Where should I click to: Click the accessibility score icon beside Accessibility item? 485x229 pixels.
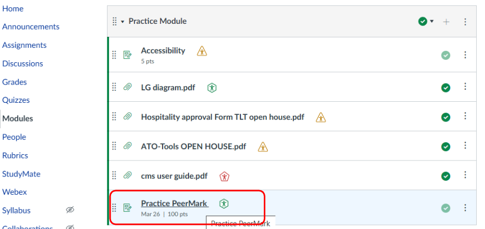coord(202,51)
